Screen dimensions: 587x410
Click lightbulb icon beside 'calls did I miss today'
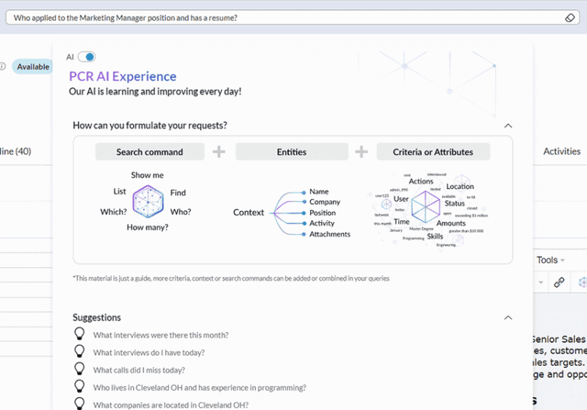tap(79, 369)
